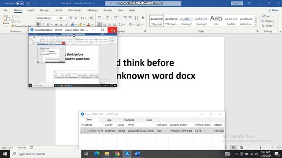Click the Windows search box
This screenshot has width=282, height=158.
click(45, 154)
